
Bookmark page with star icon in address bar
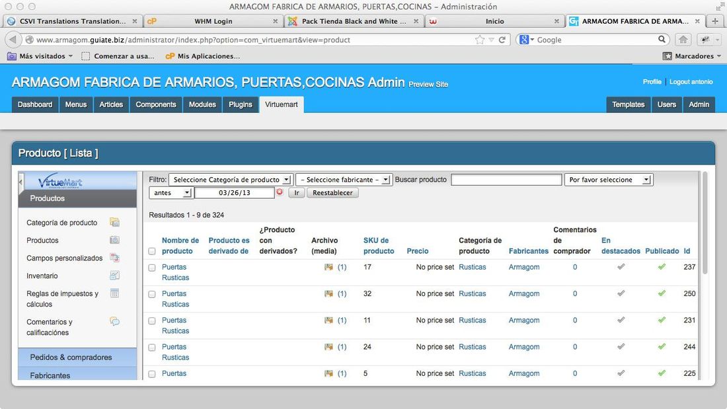tap(480, 40)
